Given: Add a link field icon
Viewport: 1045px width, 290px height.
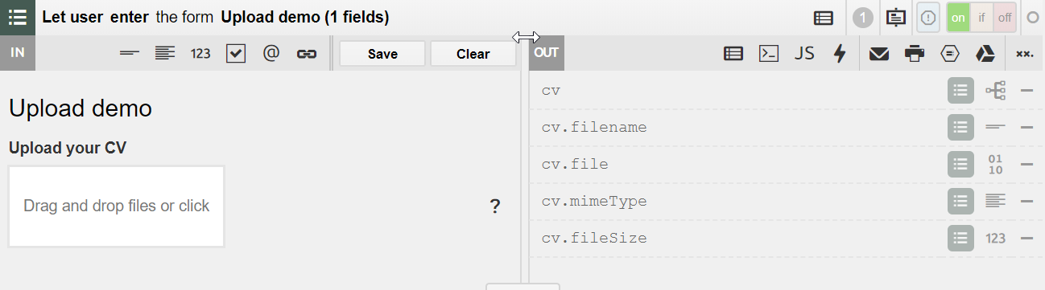Looking at the screenshot, I should pos(306,54).
